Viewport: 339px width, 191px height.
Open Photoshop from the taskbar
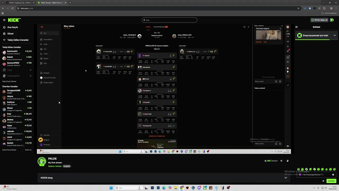152,188
